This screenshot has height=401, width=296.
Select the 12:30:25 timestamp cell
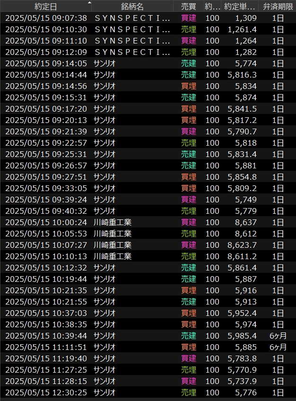pos(46,392)
